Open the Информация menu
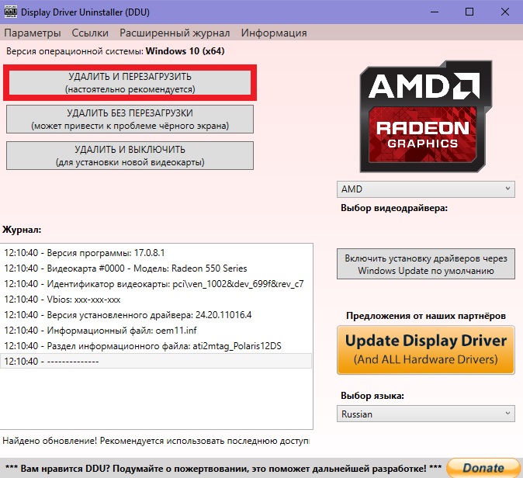The width and height of the screenshot is (523, 478). (274, 33)
